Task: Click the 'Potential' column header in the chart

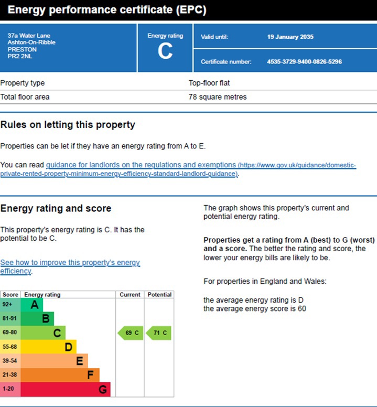Action: (159, 295)
